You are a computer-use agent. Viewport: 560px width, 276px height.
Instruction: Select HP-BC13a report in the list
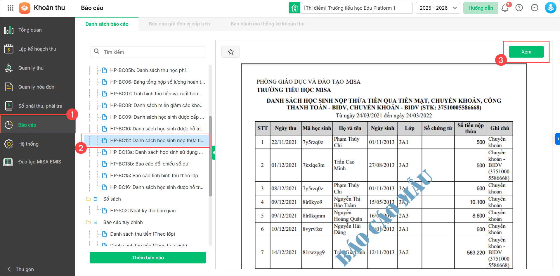point(156,152)
